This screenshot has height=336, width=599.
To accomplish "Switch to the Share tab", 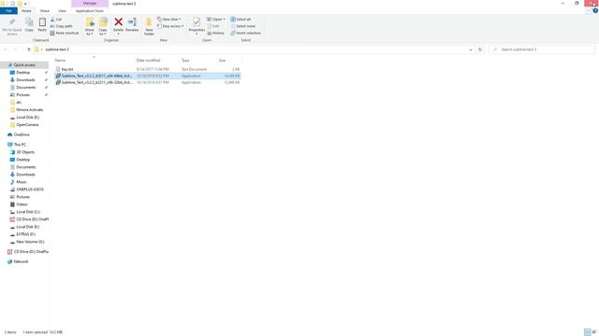I will pos(45,10).
